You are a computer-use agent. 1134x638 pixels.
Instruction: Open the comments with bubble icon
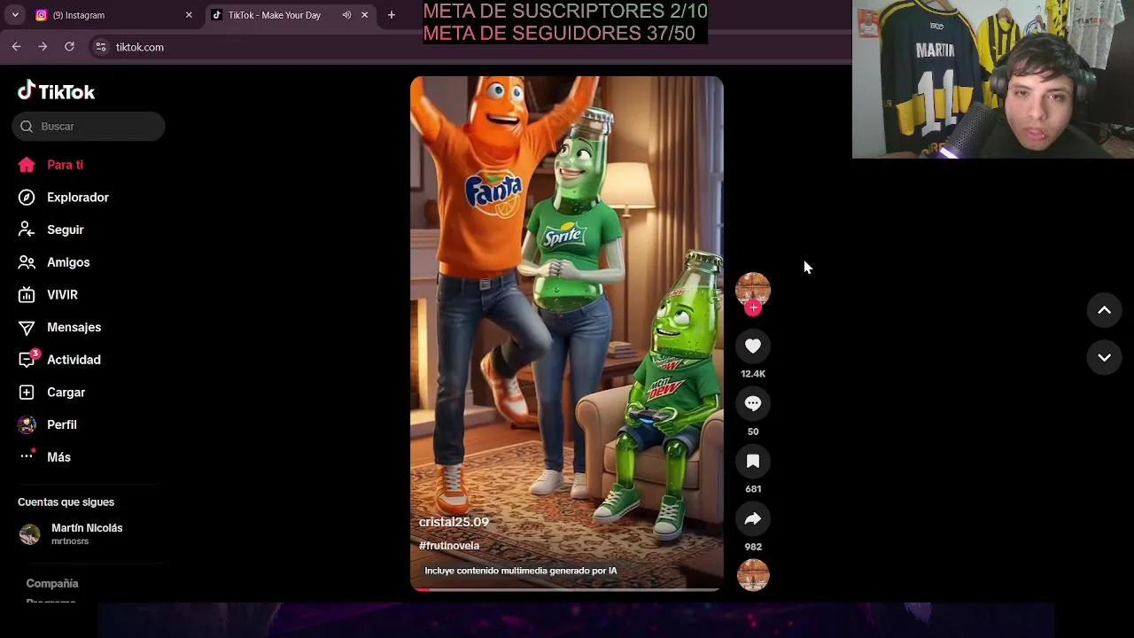(x=753, y=404)
